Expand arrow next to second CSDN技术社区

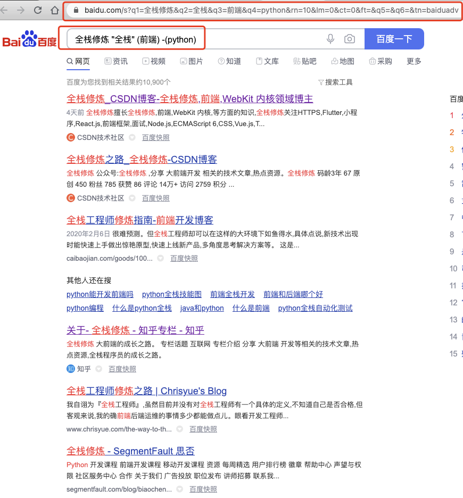[132, 198]
